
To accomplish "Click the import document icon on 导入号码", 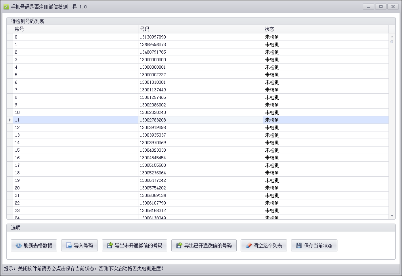I will tap(69, 245).
